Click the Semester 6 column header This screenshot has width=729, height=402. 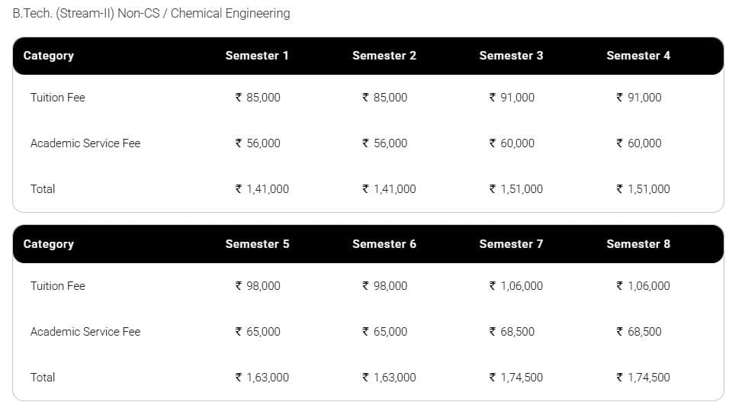tap(384, 244)
